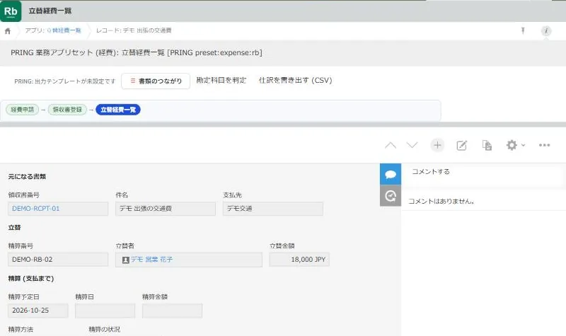Expand the settings gear dropdown arrow
The width and height of the screenshot is (566, 336).
[523, 145]
